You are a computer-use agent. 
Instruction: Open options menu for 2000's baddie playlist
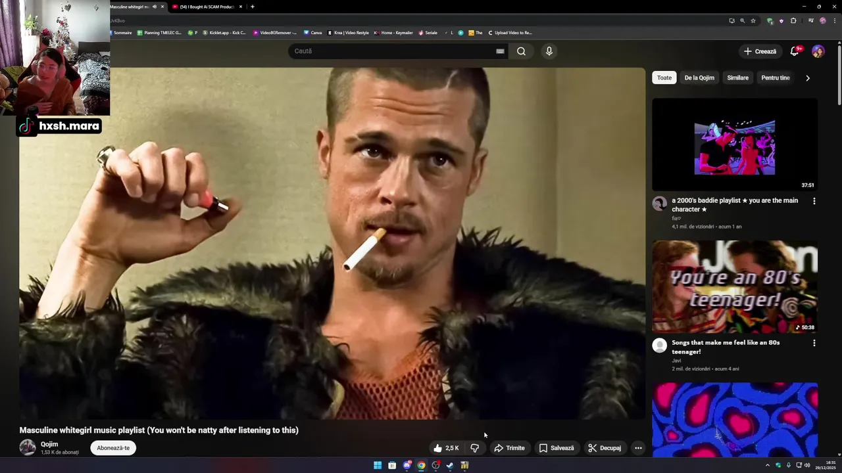tap(814, 201)
